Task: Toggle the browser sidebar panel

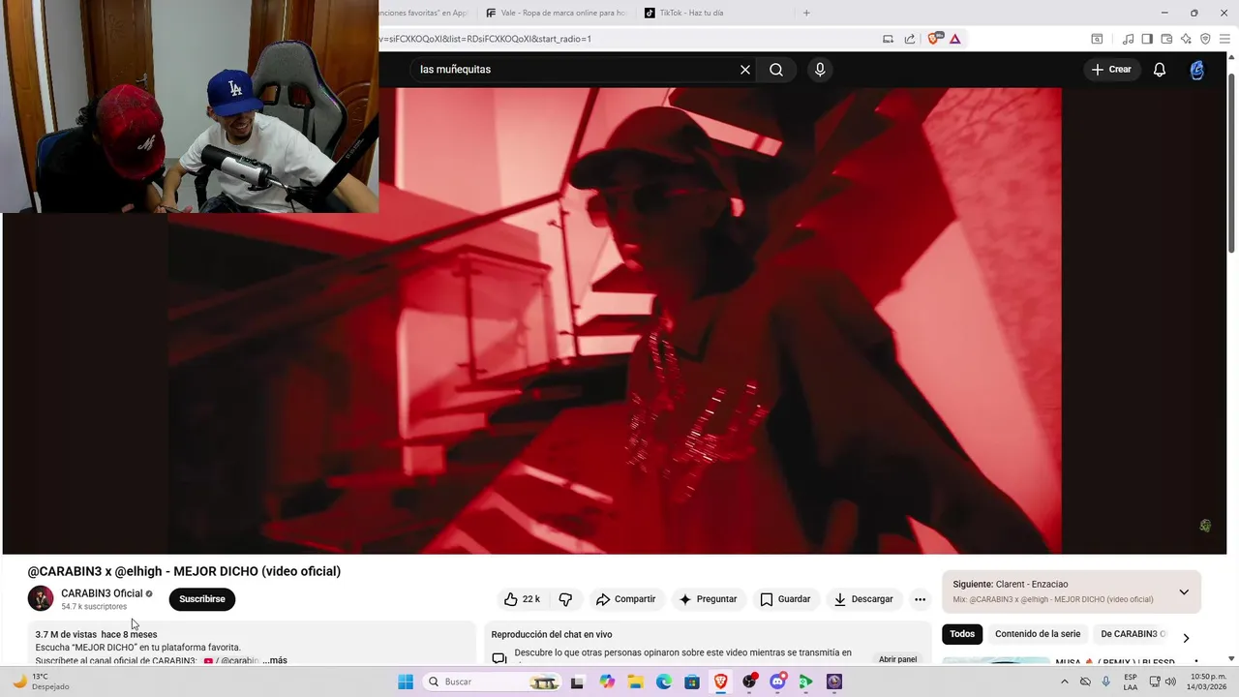Action: click(x=1147, y=39)
